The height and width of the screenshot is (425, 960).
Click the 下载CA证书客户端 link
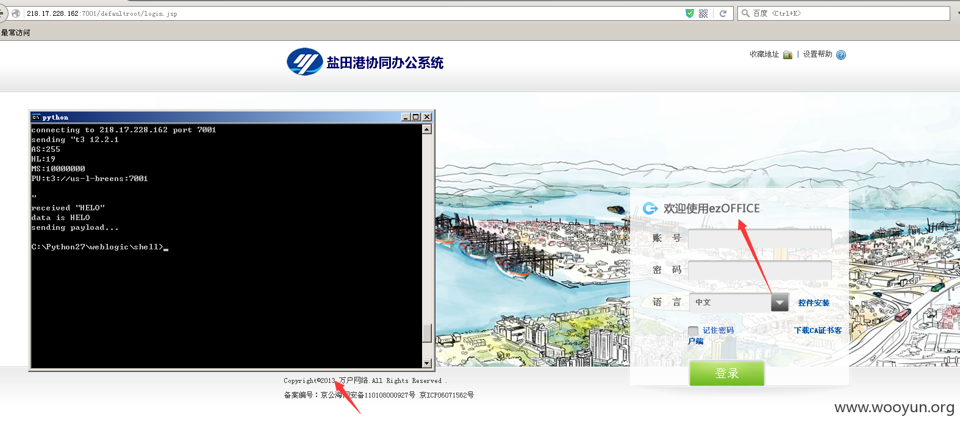coord(818,330)
